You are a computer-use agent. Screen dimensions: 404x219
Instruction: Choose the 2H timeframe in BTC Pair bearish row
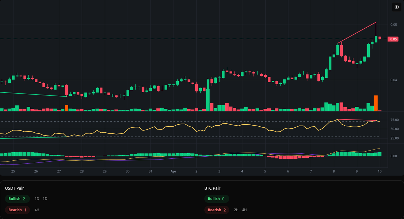[x=236, y=210]
